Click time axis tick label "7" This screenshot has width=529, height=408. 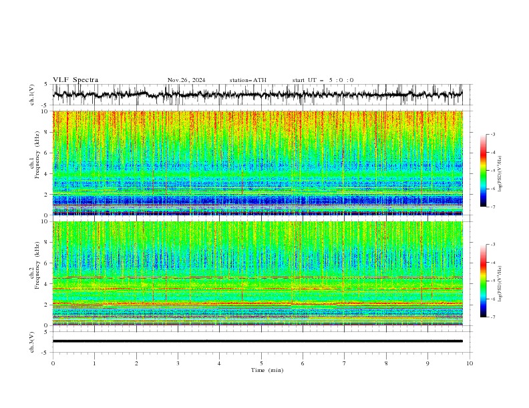coord(345,363)
